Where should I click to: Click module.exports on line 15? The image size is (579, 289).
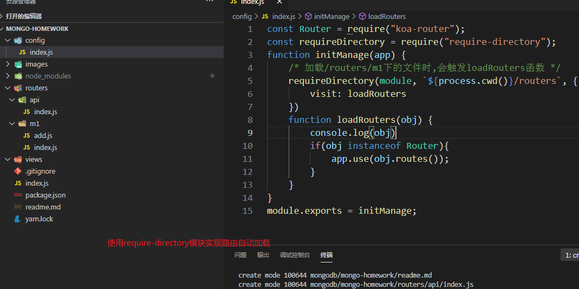304,211
